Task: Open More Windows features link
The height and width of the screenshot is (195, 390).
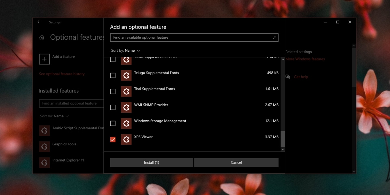Action: coord(305,59)
